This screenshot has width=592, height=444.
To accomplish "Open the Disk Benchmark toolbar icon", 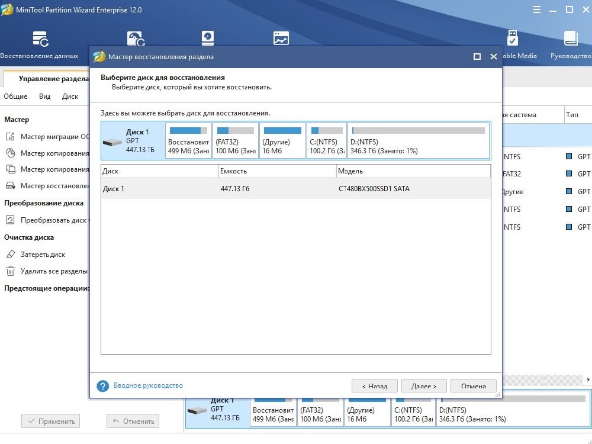I will click(208, 38).
